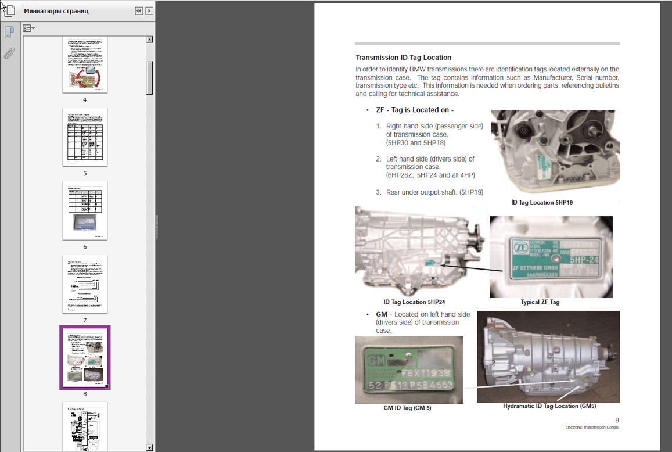
Task: Select page 7 thumbnail
Action: pos(85,284)
